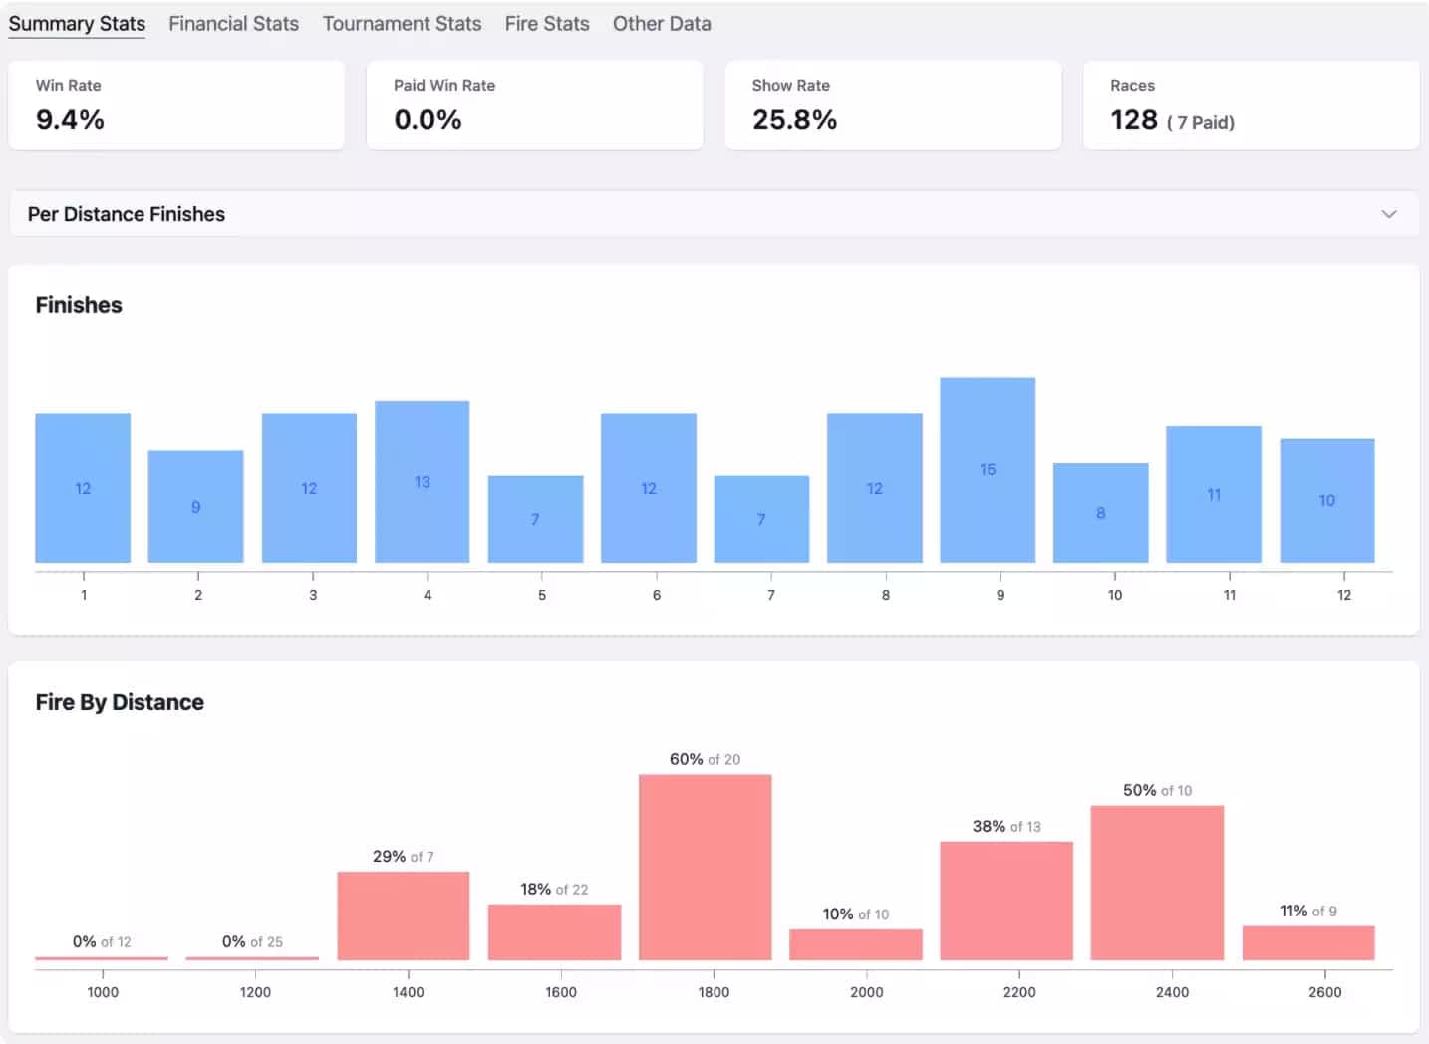The image size is (1429, 1044).
Task: Select the Show Rate 25.8% card
Action: tap(893, 106)
